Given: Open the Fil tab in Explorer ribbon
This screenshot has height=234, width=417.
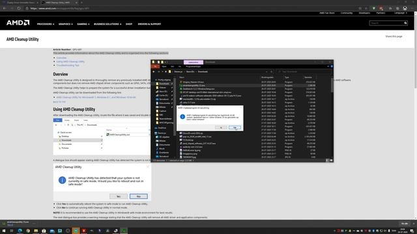Looking at the screenshot, I should point(156,66).
